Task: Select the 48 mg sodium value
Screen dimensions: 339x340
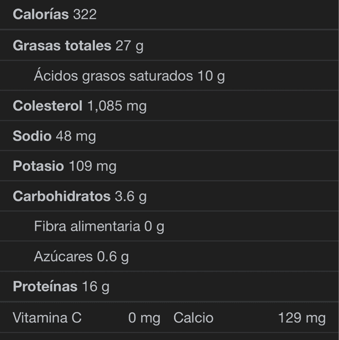Action: tap(76, 136)
